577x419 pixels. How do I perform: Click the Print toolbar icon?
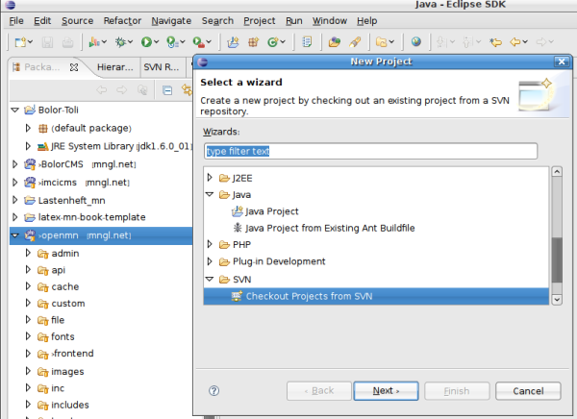click(x=67, y=42)
